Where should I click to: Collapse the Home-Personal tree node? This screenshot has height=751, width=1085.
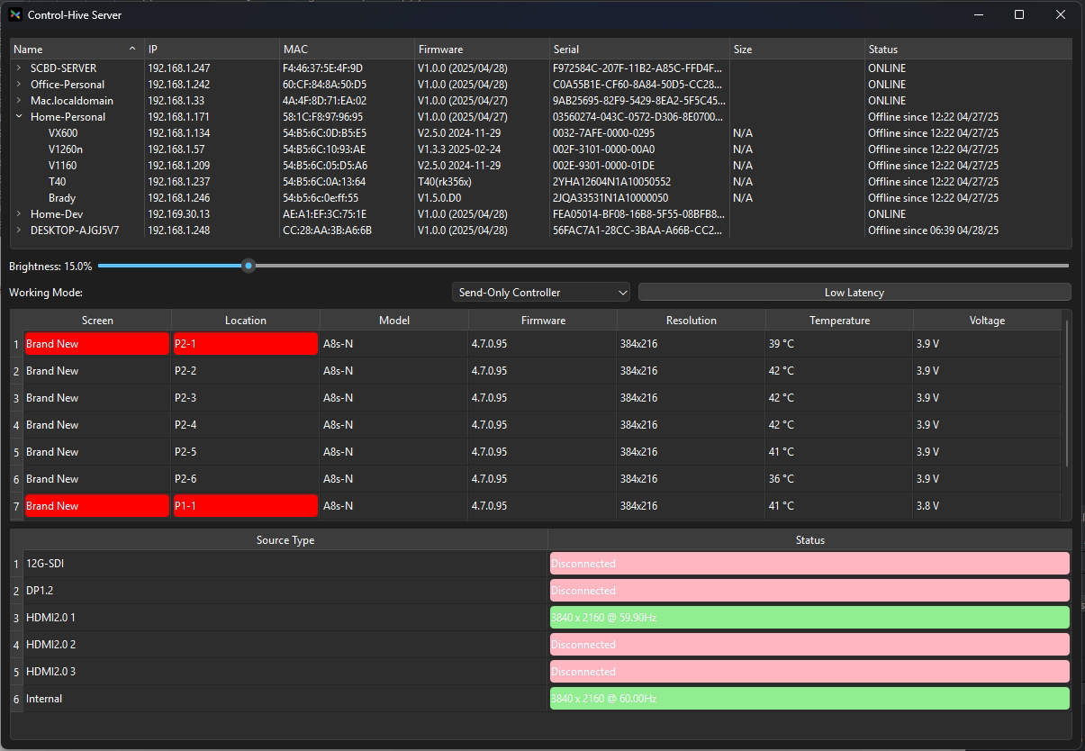coord(19,117)
